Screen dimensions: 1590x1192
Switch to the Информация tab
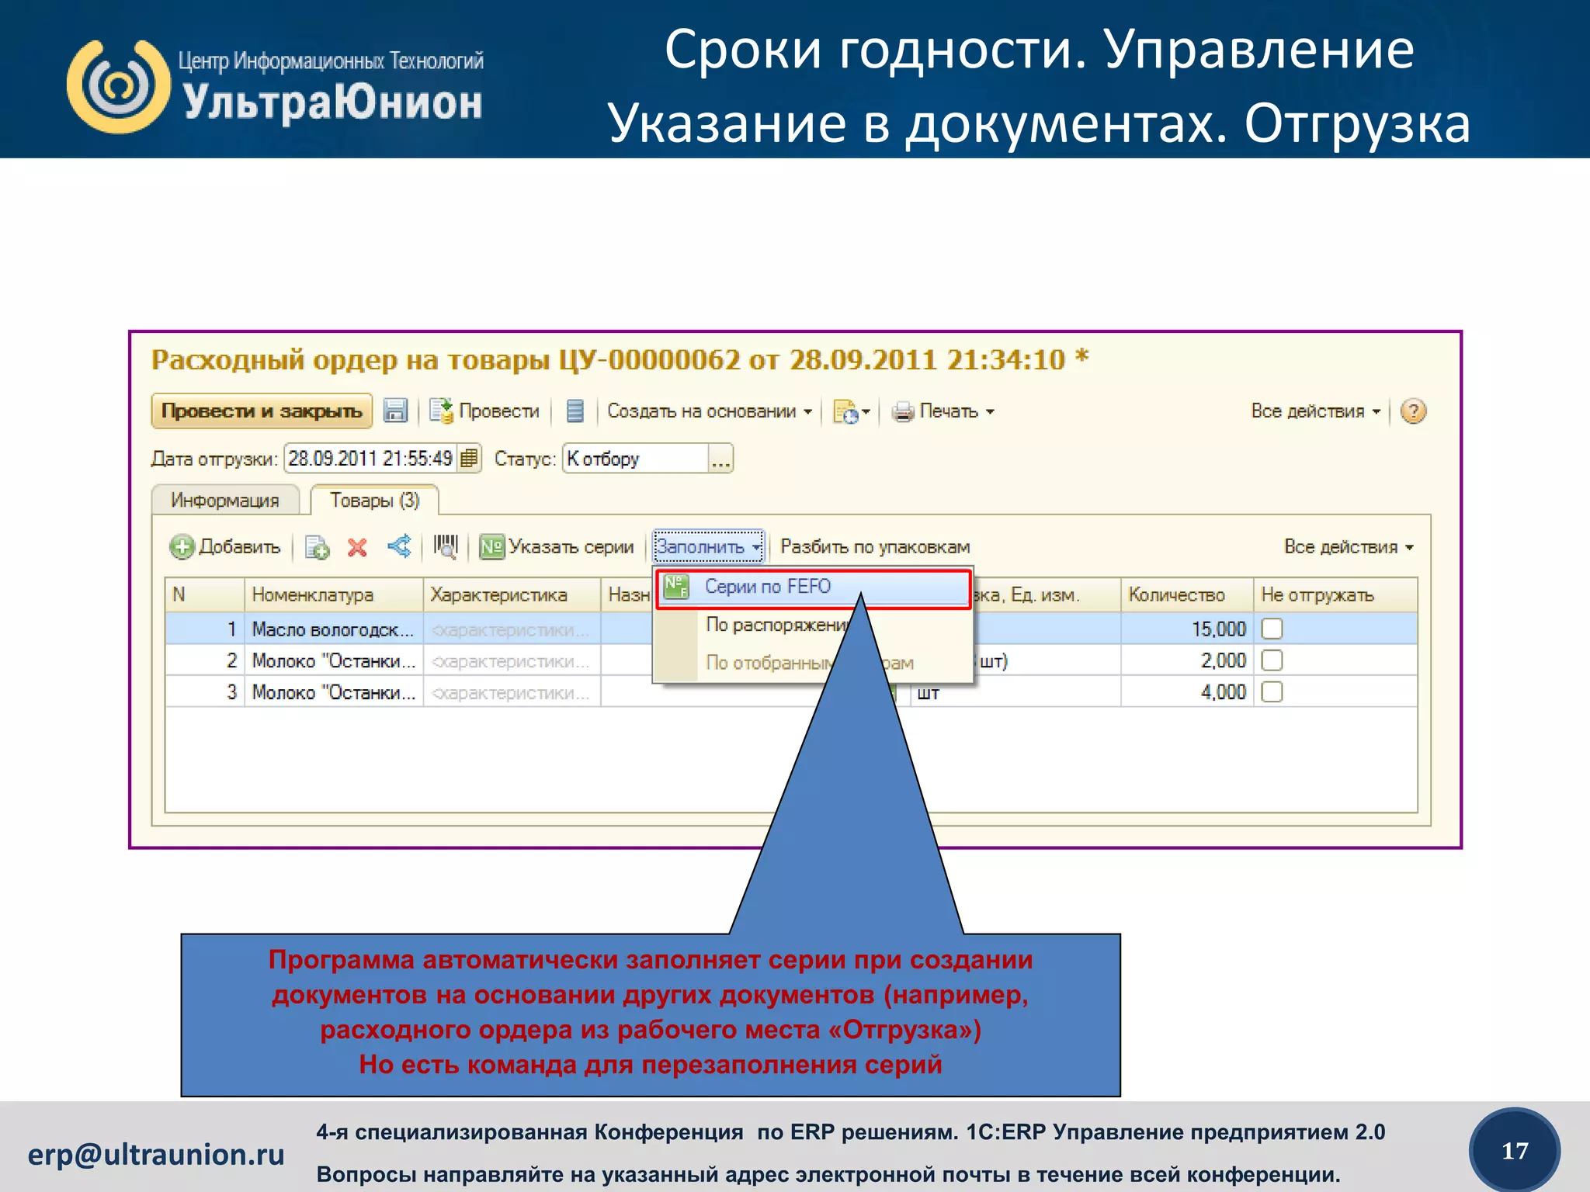pos(225,500)
